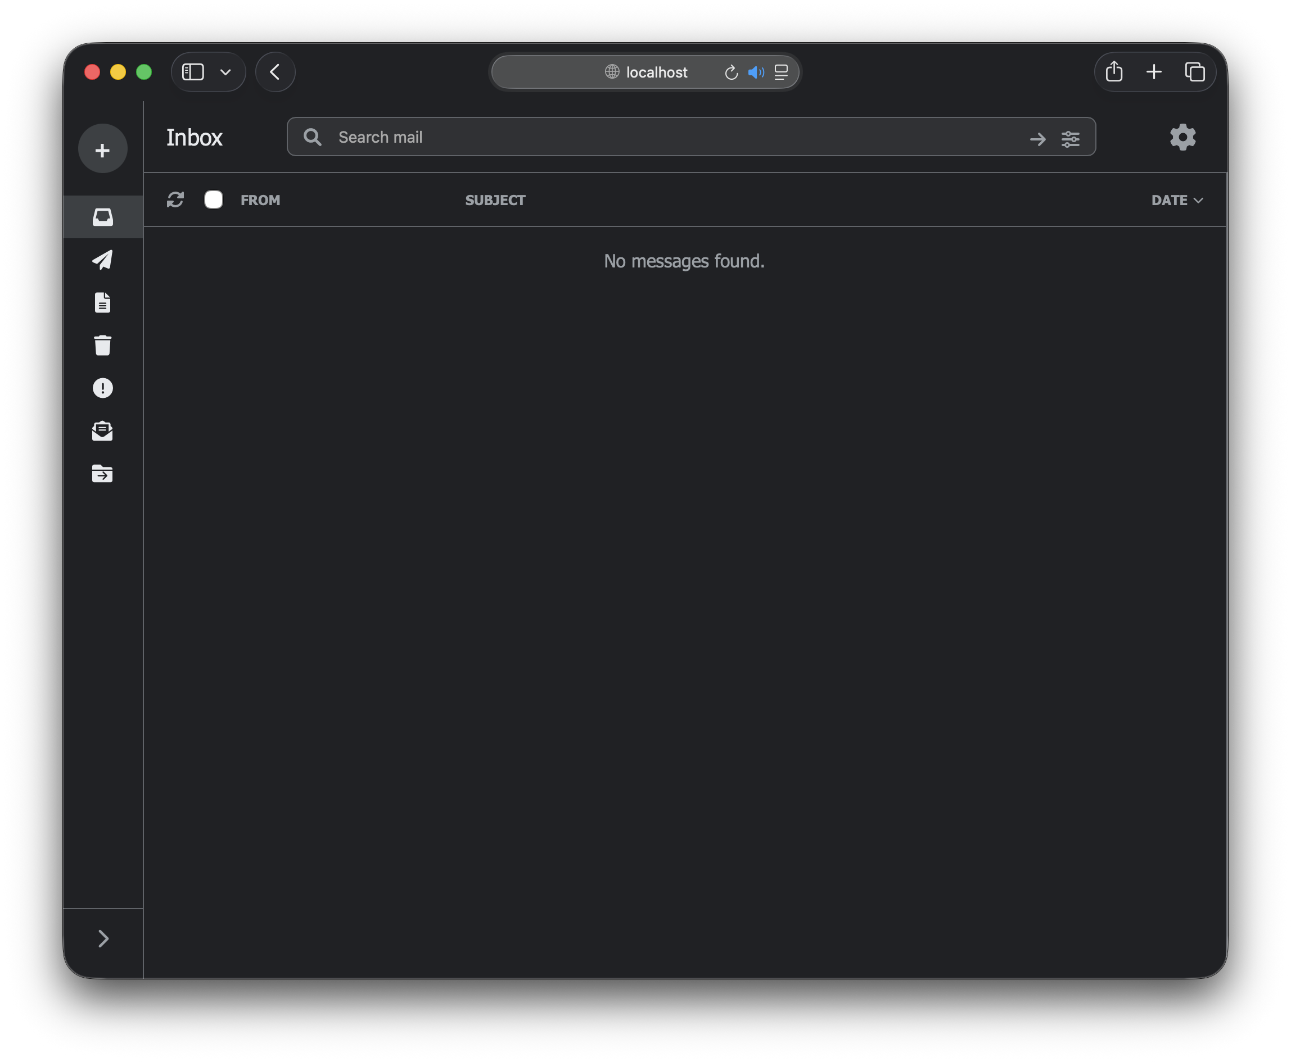Toggle the select-all messages checkbox

pyautogui.click(x=214, y=199)
